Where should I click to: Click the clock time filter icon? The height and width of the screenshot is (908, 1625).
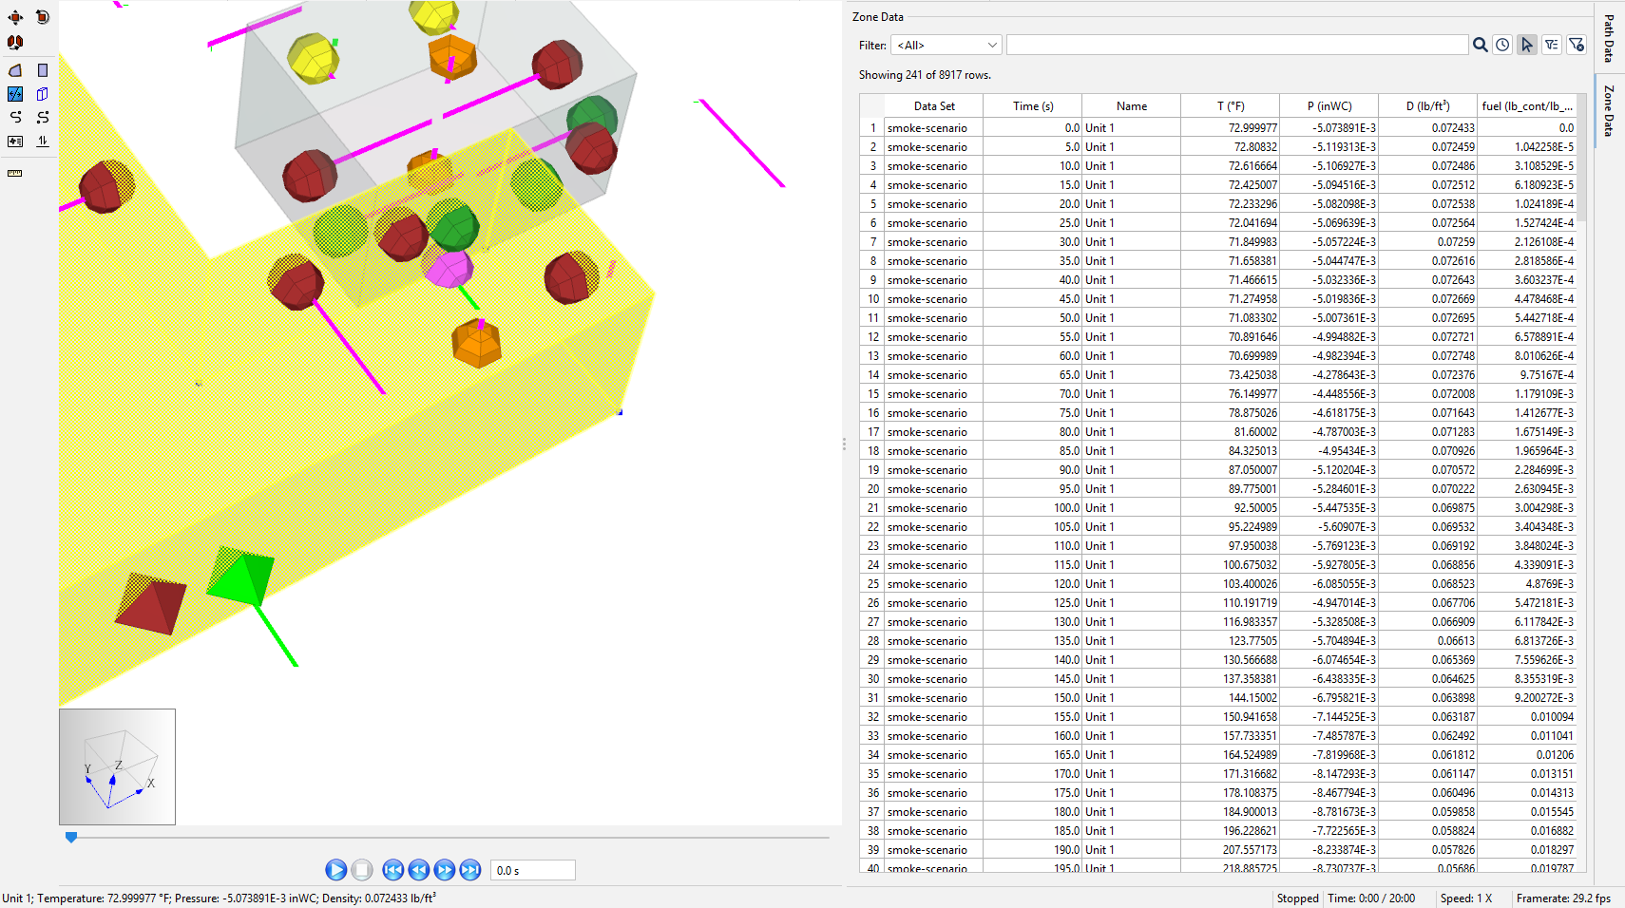pos(1502,45)
